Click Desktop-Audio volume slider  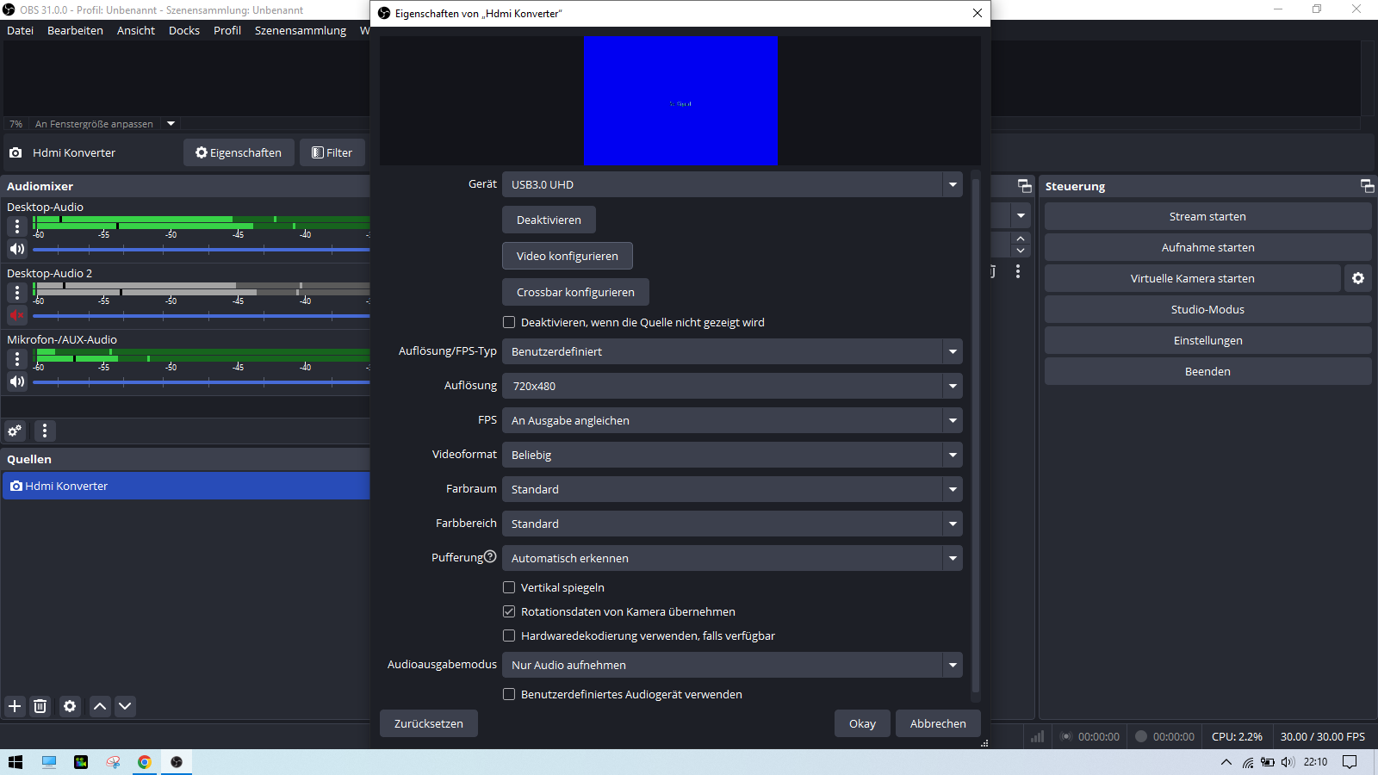click(202, 249)
